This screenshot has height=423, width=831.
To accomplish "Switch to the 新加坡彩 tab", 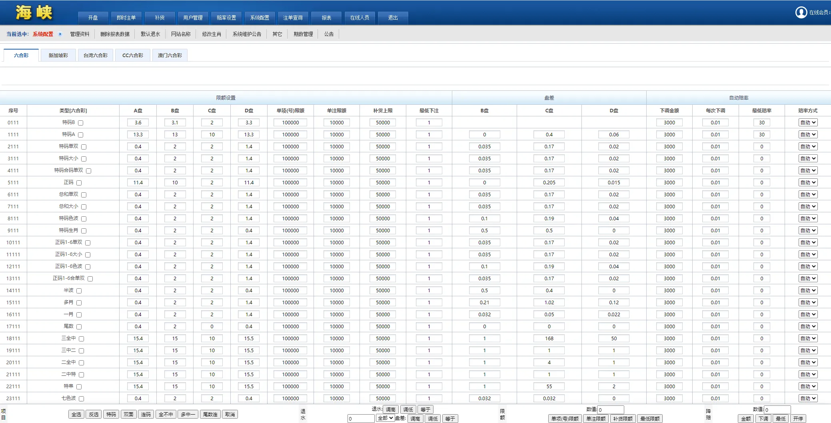I will (x=58, y=55).
